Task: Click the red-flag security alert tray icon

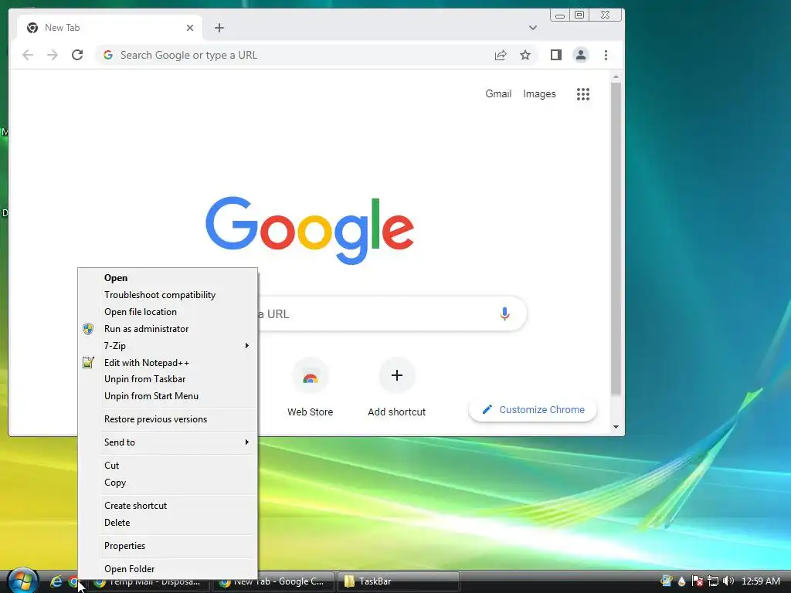Action: tap(698, 581)
